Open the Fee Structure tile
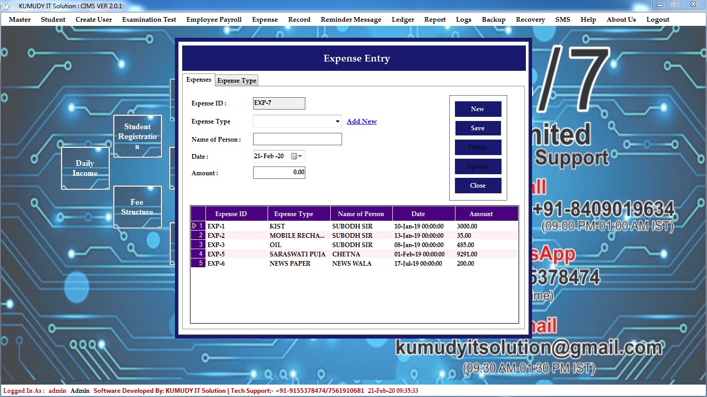 pyautogui.click(x=137, y=207)
